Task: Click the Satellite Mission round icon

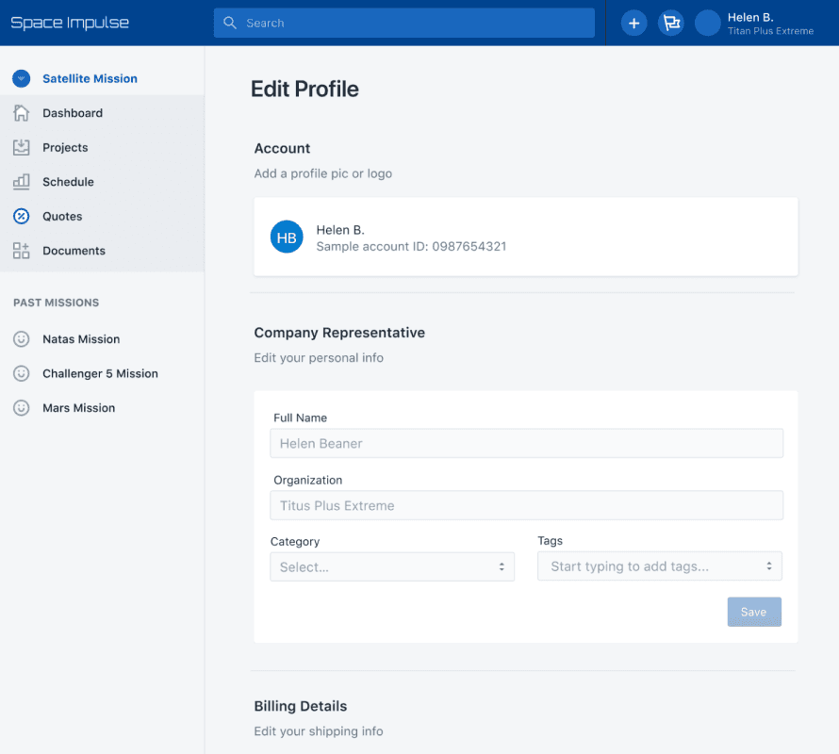Action: click(x=21, y=79)
